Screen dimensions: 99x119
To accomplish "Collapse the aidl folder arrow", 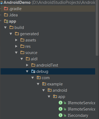I will tap(22, 59).
